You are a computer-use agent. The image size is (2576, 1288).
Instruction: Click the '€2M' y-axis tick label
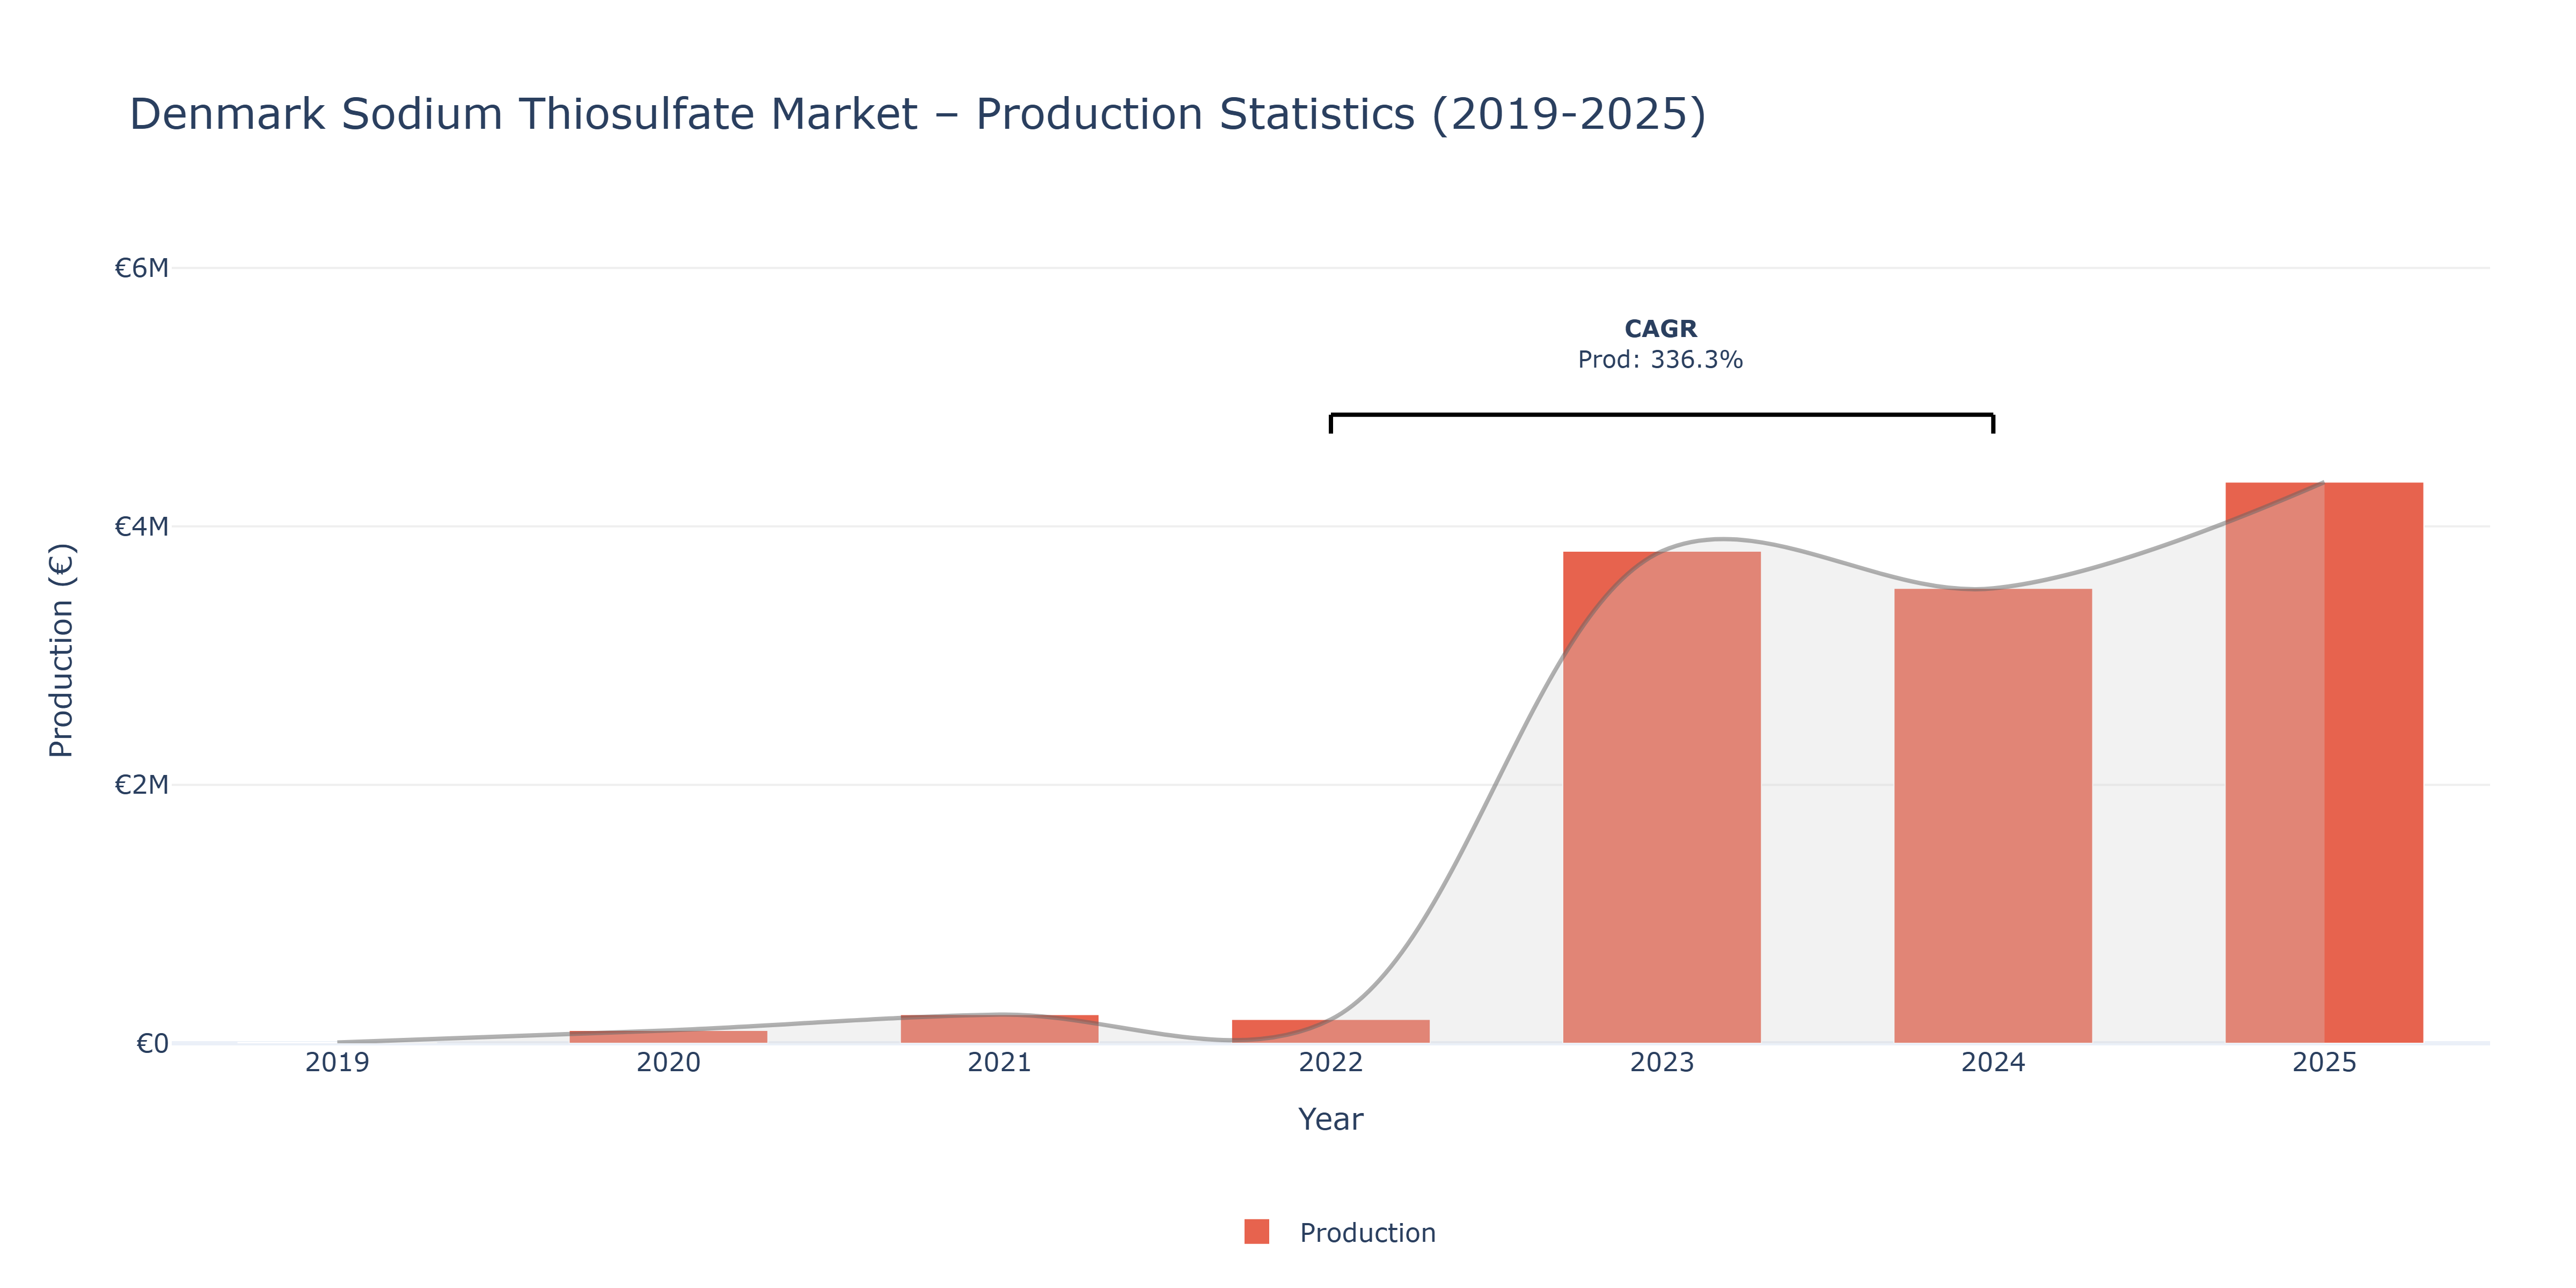142,785
